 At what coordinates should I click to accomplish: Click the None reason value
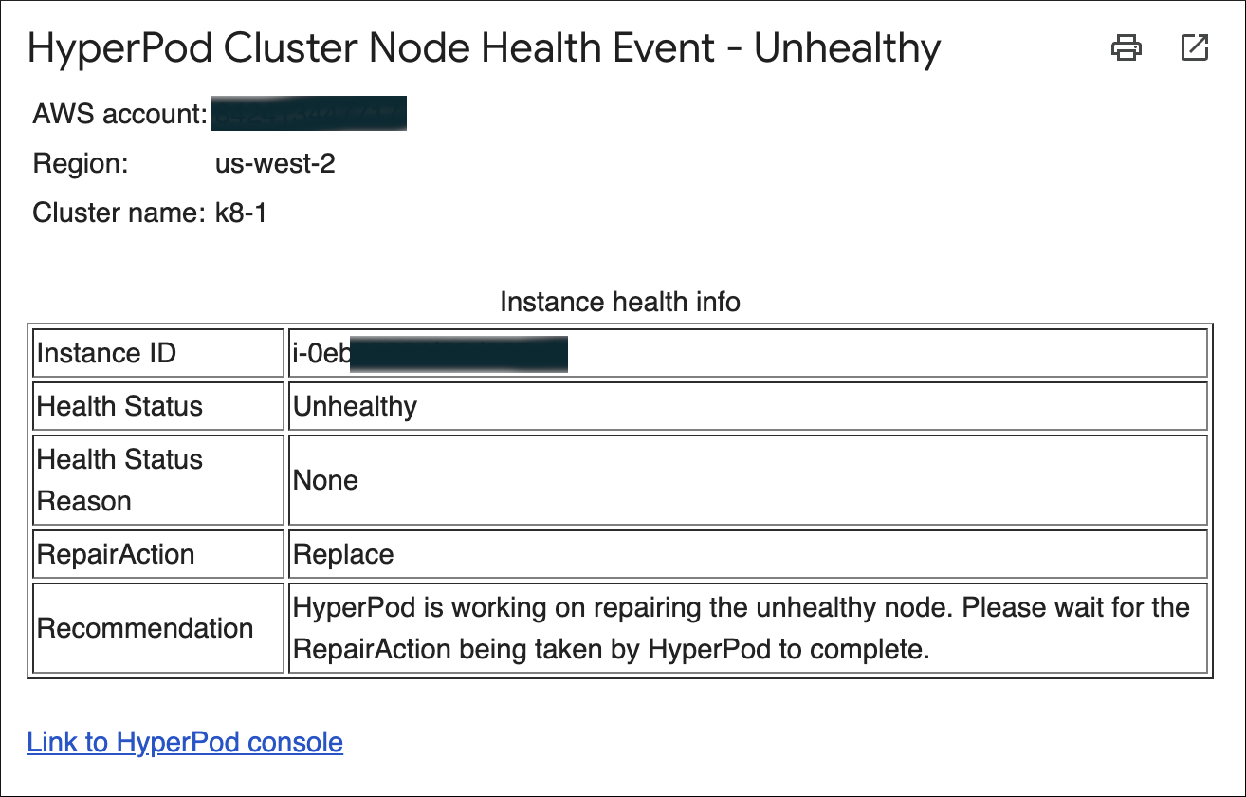pyautogui.click(x=326, y=480)
